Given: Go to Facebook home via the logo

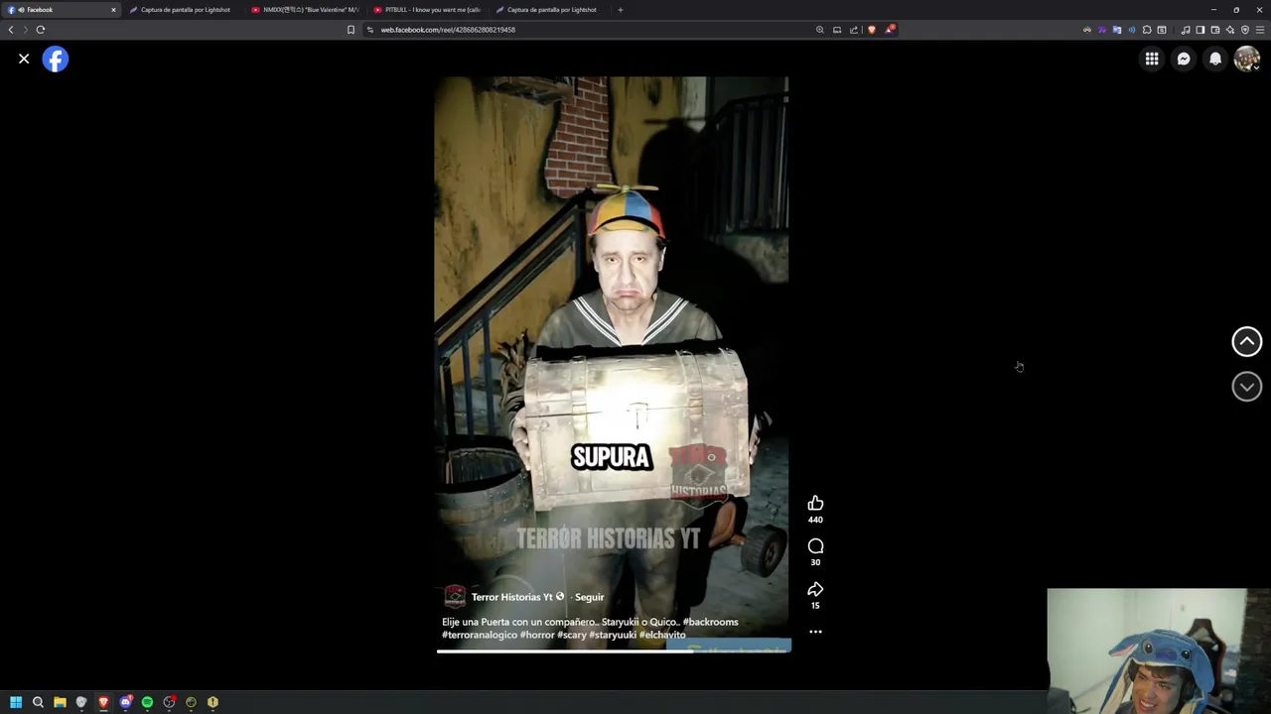Looking at the screenshot, I should click(x=56, y=59).
